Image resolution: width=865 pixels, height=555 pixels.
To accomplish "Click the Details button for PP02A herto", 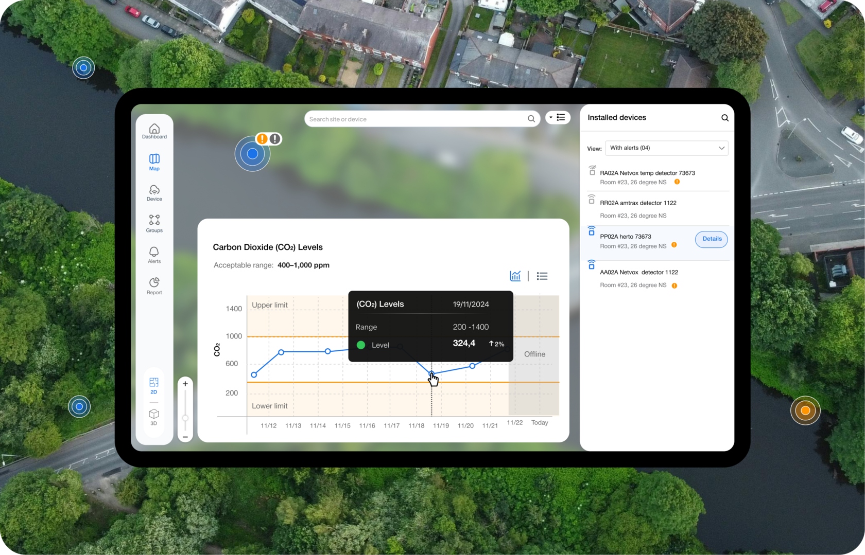I will coord(712,239).
